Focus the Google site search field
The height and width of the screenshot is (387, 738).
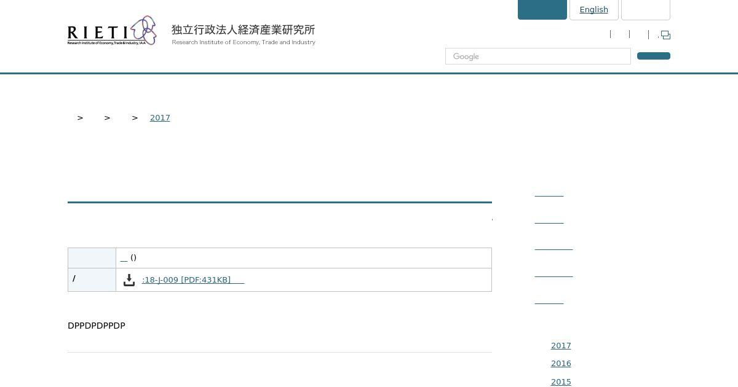(538, 57)
